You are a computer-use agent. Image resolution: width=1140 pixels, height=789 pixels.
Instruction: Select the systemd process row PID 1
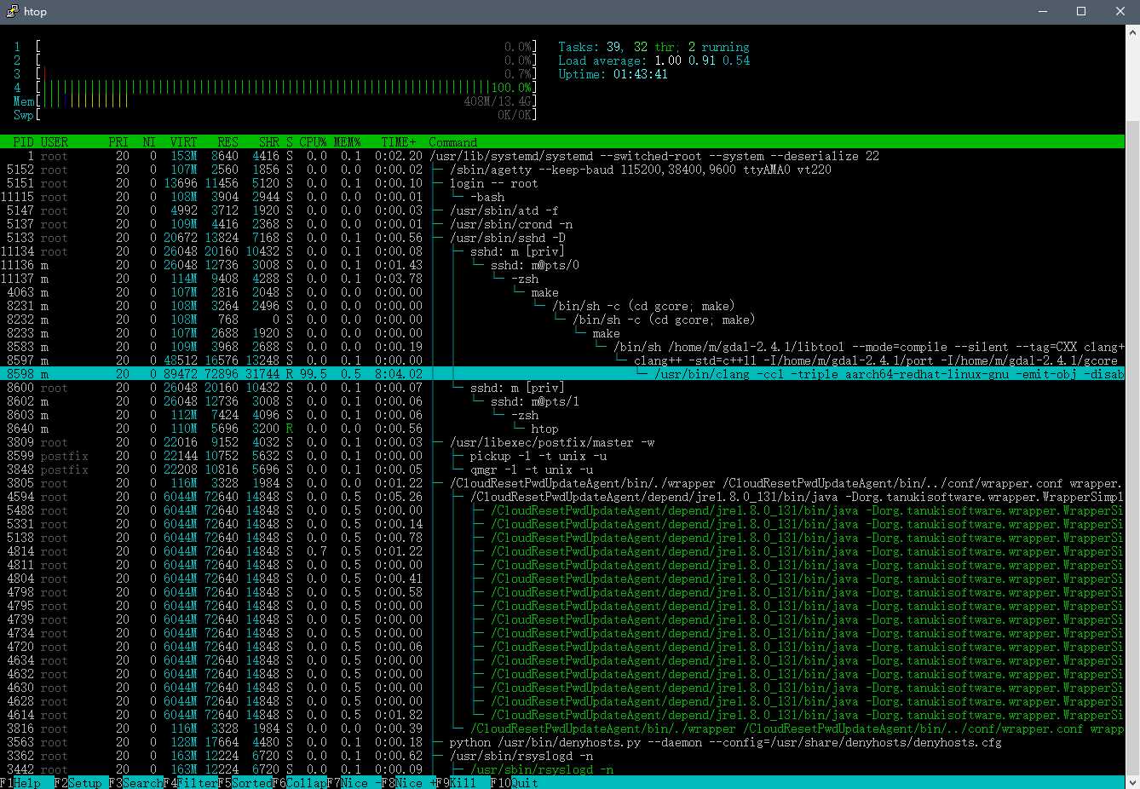(x=562, y=156)
